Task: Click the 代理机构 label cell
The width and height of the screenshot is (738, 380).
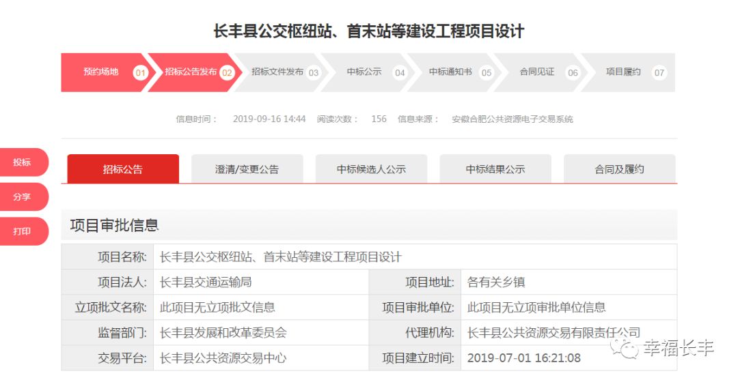Action: pyautogui.click(x=415, y=333)
